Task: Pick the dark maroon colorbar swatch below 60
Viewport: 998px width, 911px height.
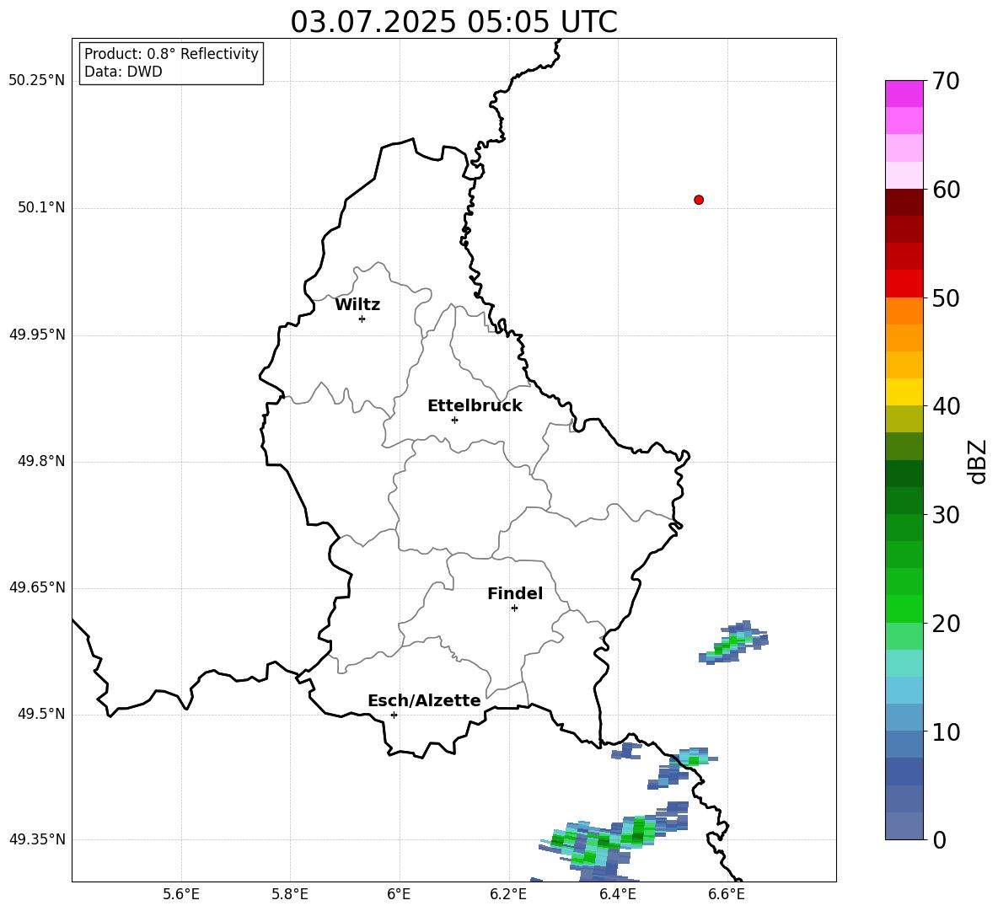Action: pyautogui.click(x=904, y=202)
